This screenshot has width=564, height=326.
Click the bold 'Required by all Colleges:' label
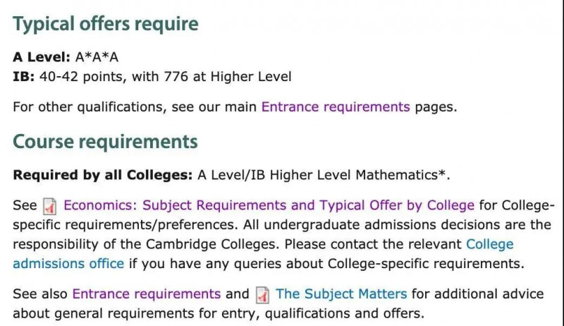pos(103,175)
